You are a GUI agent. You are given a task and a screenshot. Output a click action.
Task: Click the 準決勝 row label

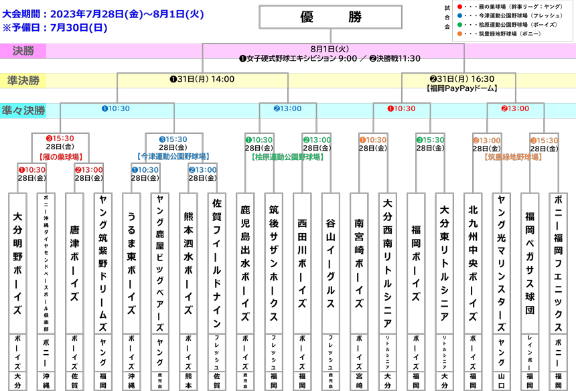point(25,80)
